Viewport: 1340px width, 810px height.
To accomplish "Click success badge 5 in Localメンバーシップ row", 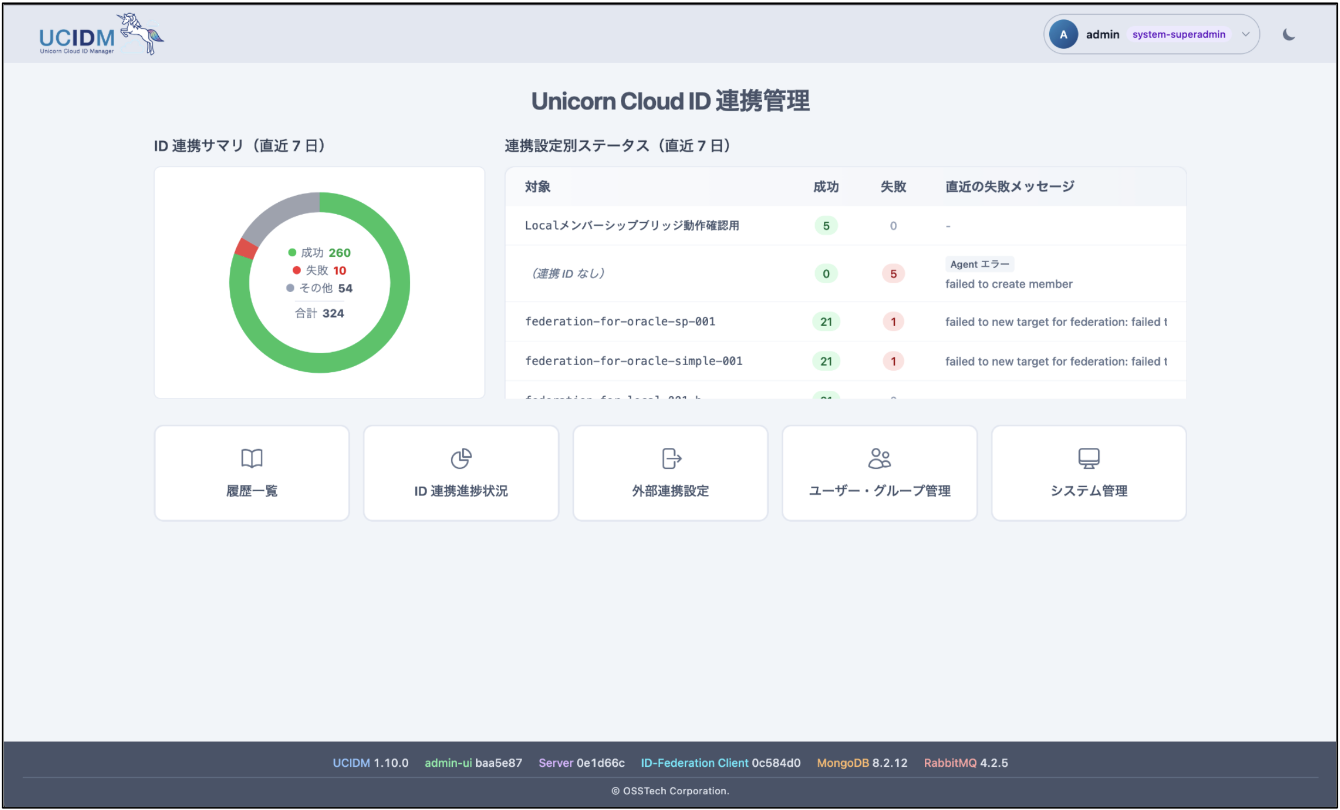I will 825,226.
